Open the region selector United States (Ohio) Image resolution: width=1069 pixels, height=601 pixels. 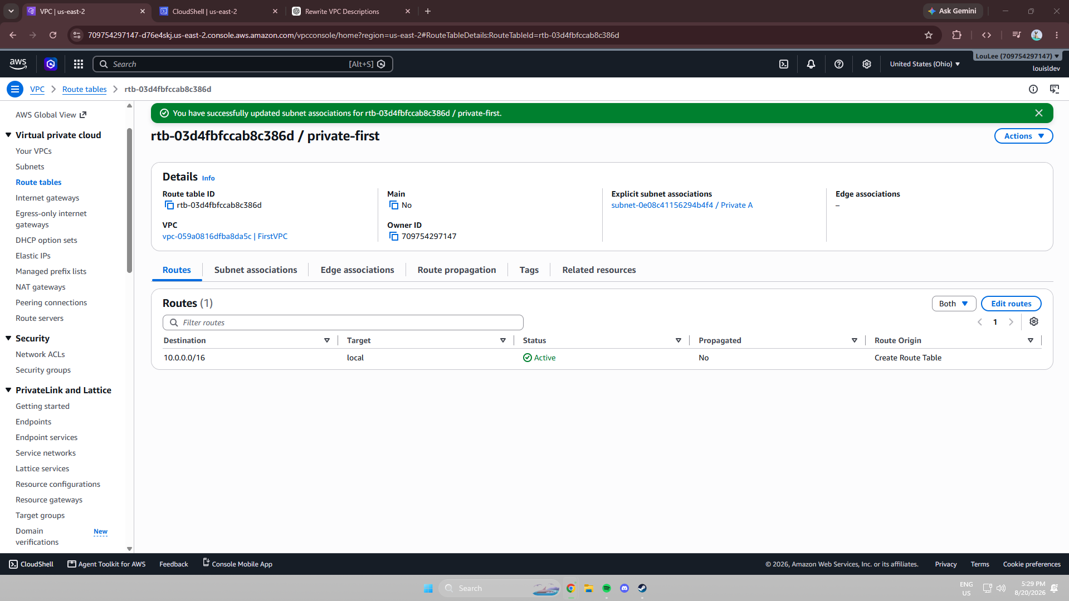coord(925,64)
